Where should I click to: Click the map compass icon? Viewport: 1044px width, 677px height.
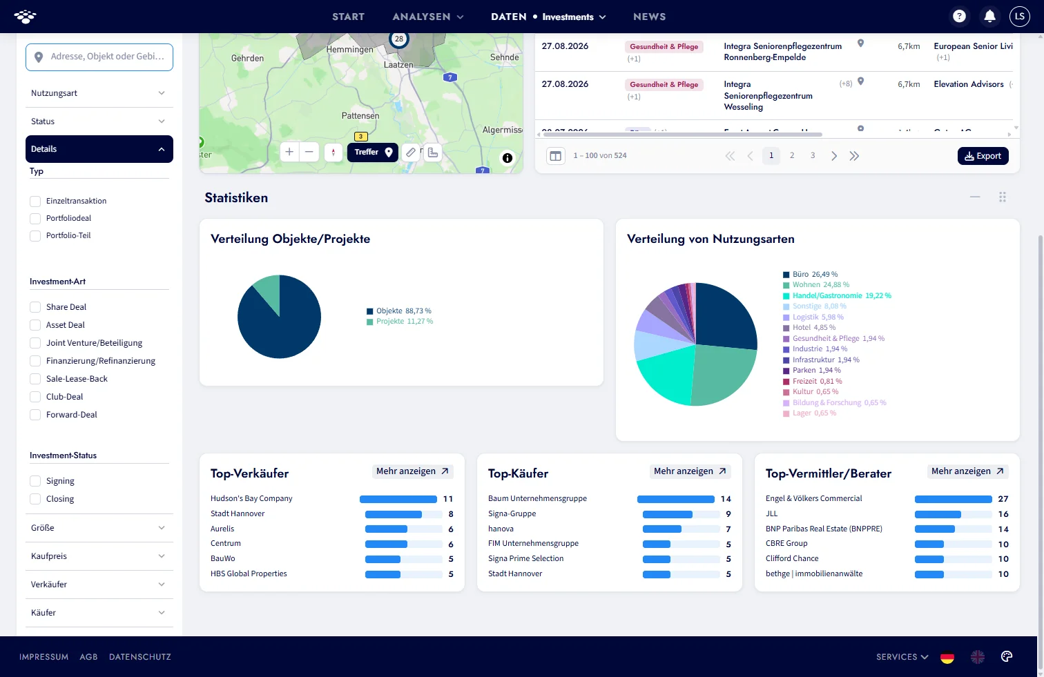coord(333,152)
